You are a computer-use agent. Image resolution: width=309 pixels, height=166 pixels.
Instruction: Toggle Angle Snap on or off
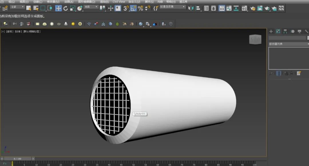point(133,8)
